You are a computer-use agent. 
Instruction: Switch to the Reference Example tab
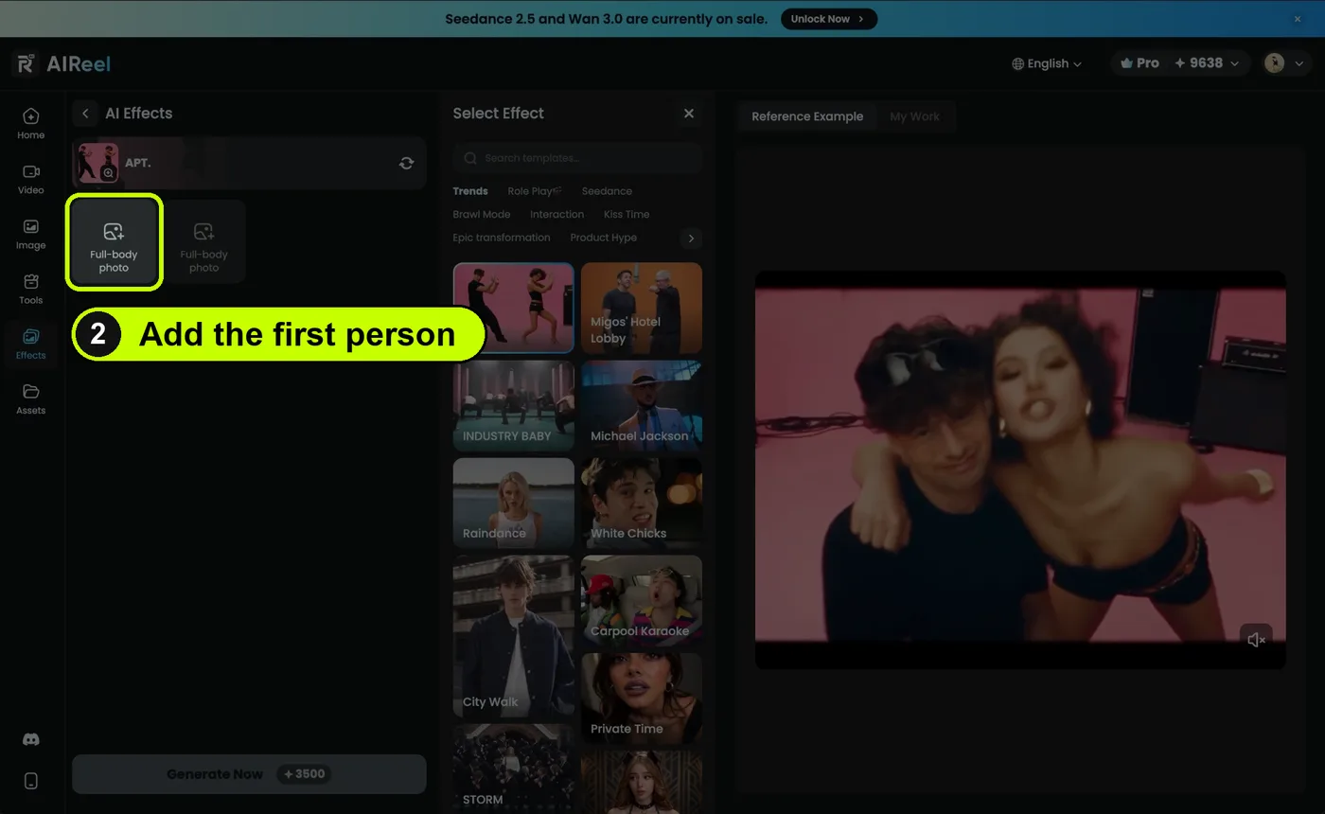807,116
